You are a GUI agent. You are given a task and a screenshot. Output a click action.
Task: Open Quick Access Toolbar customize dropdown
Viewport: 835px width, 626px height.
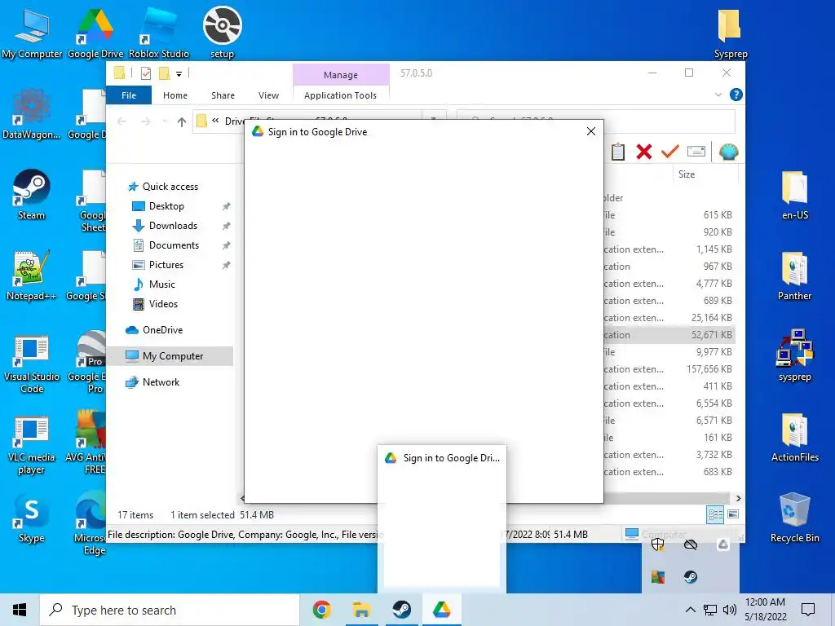pyautogui.click(x=179, y=73)
